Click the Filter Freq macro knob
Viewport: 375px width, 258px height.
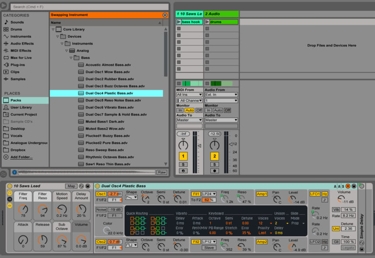23,209
